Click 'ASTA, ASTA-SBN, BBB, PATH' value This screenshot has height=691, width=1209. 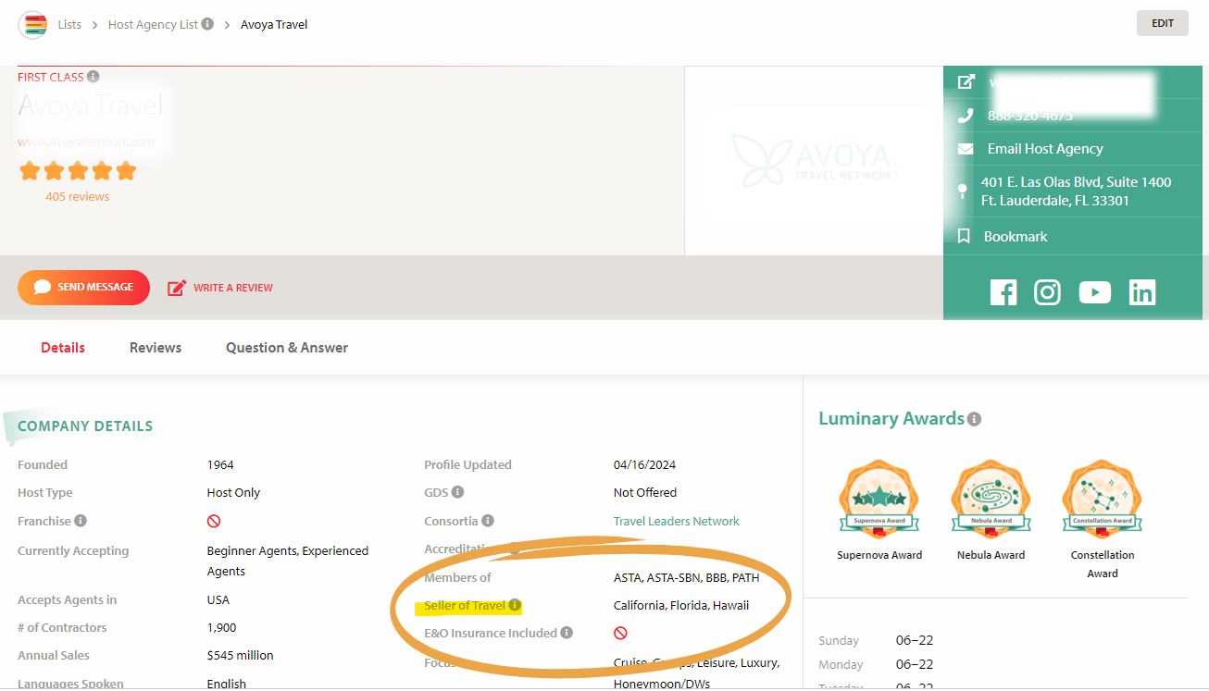pos(686,577)
